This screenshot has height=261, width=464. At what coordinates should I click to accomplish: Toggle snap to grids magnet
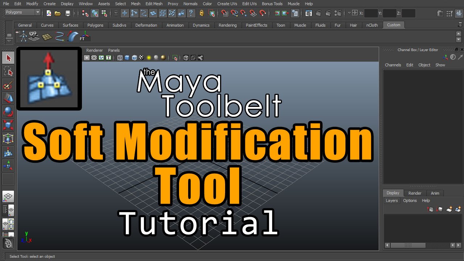[225, 13]
